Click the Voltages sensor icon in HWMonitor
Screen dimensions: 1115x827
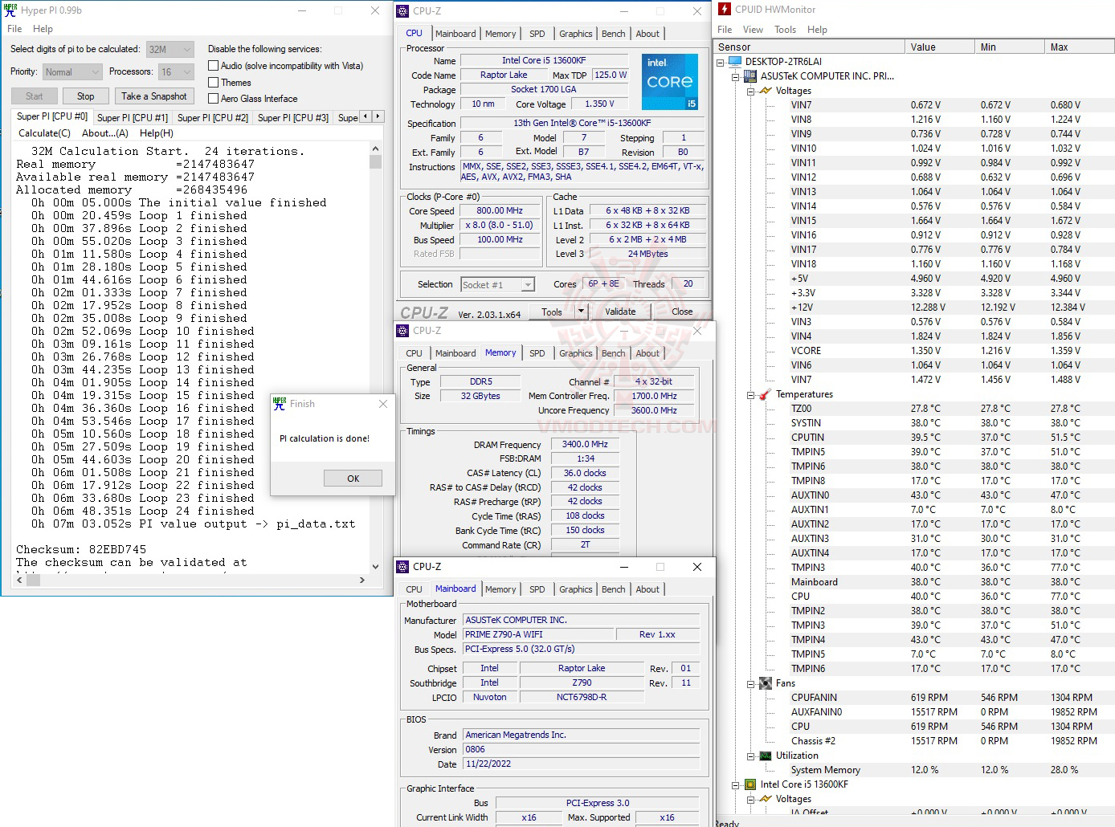766,91
